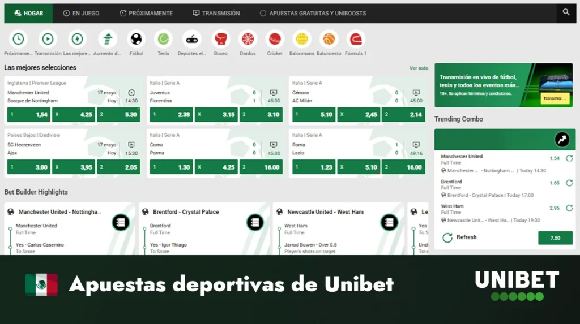Go to the Hogar tab
Screen dimensions: 580x324
[x=28, y=14]
